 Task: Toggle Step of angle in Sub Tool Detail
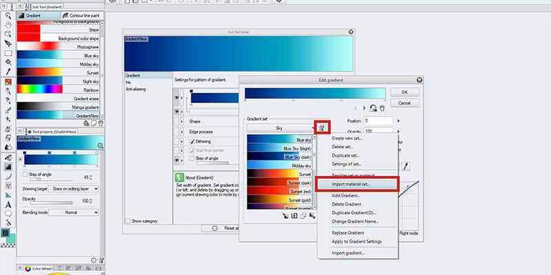coord(192,158)
